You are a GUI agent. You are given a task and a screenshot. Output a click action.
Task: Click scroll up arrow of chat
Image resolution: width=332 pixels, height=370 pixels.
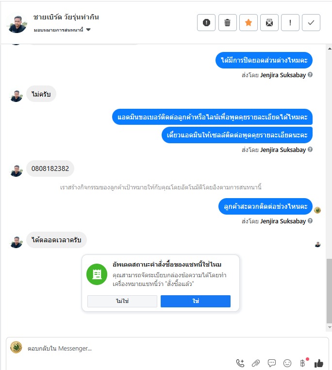(x=330, y=49)
